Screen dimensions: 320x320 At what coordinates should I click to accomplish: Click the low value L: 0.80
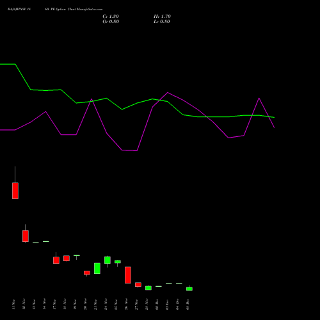[162, 22]
